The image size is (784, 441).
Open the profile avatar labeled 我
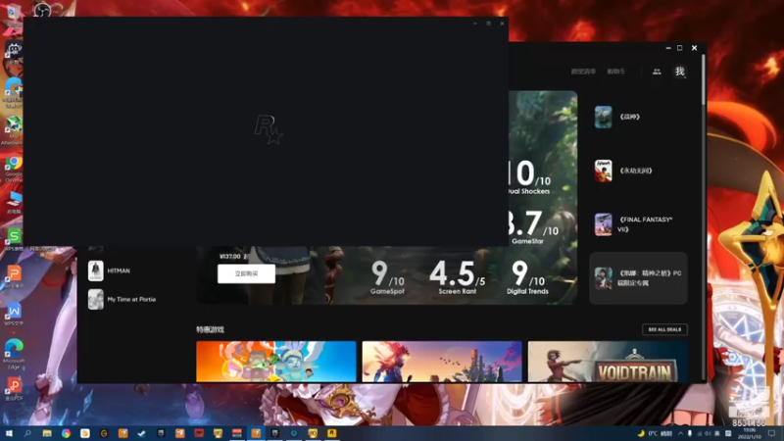[679, 72]
